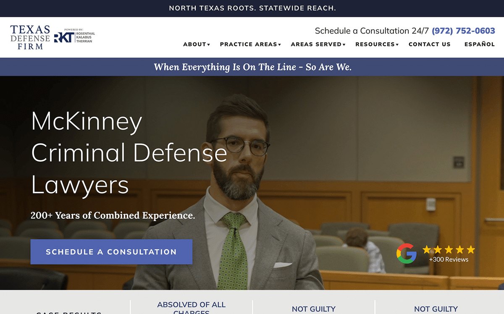The width and height of the screenshot is (504, 314).
Task: Expand the Resources dropdown arrow
Action: tap(397, 44)
